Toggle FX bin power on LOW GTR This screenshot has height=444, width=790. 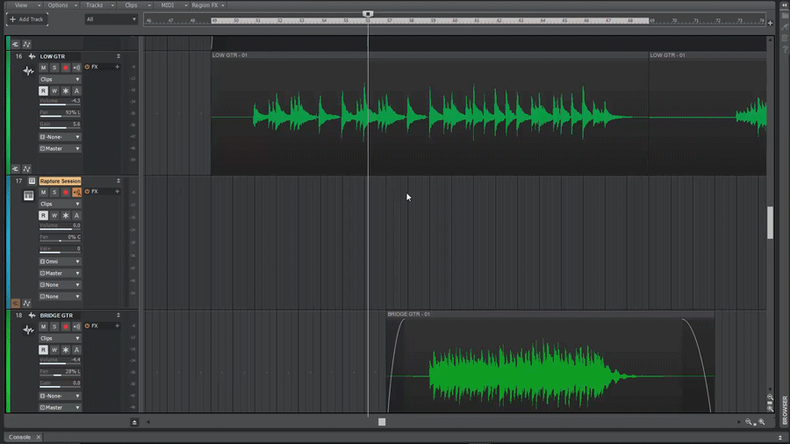click(x=87, y=67)
